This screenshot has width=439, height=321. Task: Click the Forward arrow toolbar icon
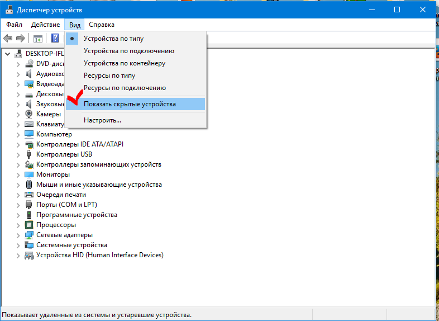click(x=21, y=38)
